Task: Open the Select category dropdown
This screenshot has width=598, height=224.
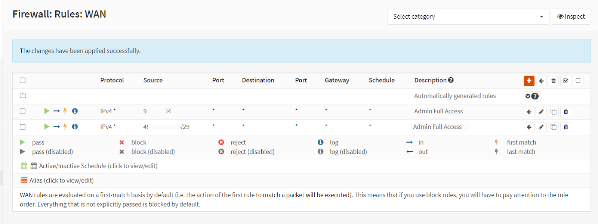Action: point(468,16)
